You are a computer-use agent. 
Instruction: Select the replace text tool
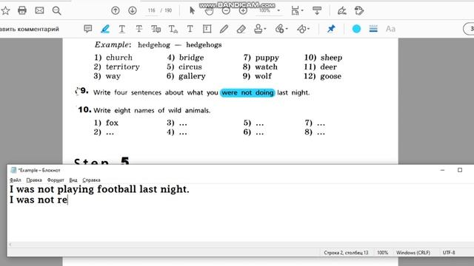point(156,29)
